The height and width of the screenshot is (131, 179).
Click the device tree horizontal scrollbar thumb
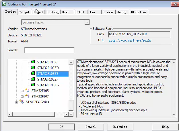[34, 114]
